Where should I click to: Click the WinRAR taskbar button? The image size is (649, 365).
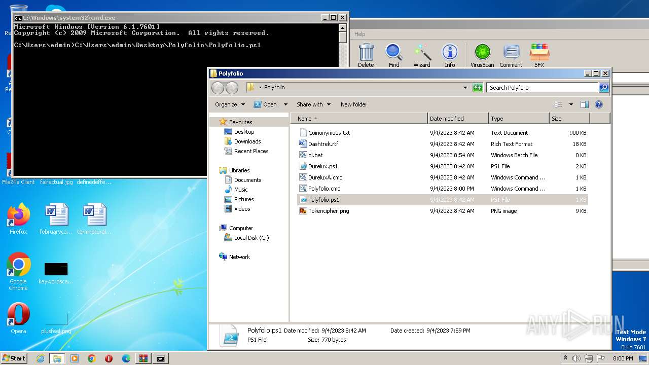pos(143,358)
